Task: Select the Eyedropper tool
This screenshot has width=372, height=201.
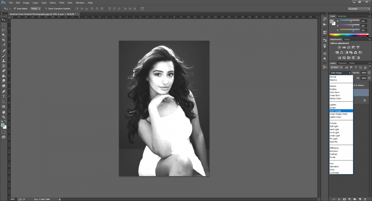Action: click(4, 45)
